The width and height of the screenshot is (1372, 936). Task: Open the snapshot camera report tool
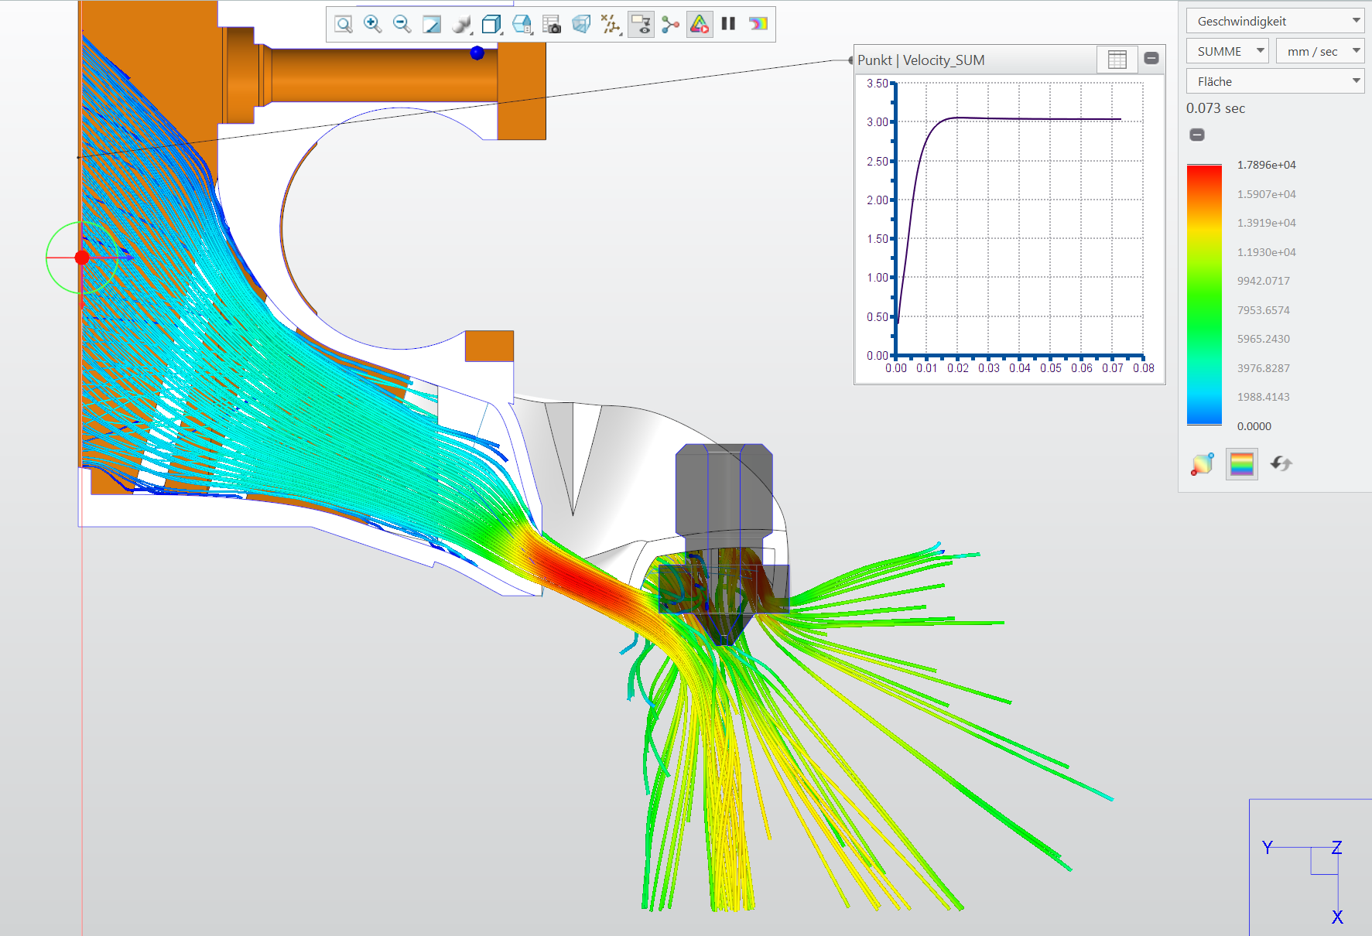pyautogui.click(x=553, y=24)
